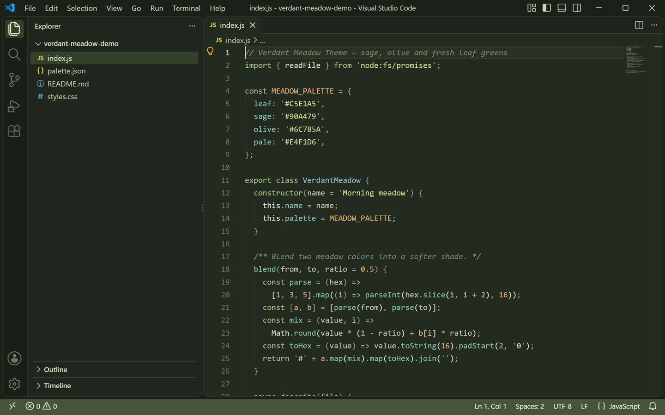This screenshot has width=665, height=415.
Task: Open the Run menu
Action: coord(157,8)
